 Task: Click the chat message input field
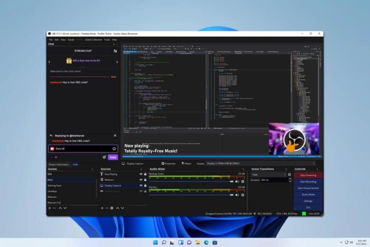[x=83, y=149]
